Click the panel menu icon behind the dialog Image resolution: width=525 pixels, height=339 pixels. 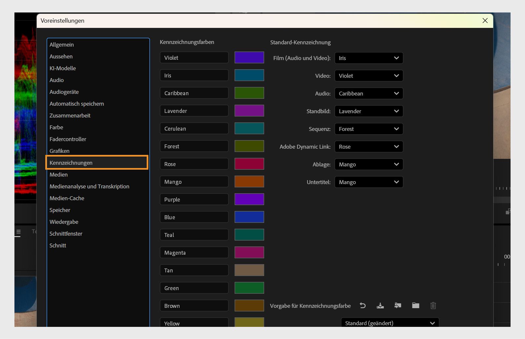pyautogui.click(x=18, y=232)
